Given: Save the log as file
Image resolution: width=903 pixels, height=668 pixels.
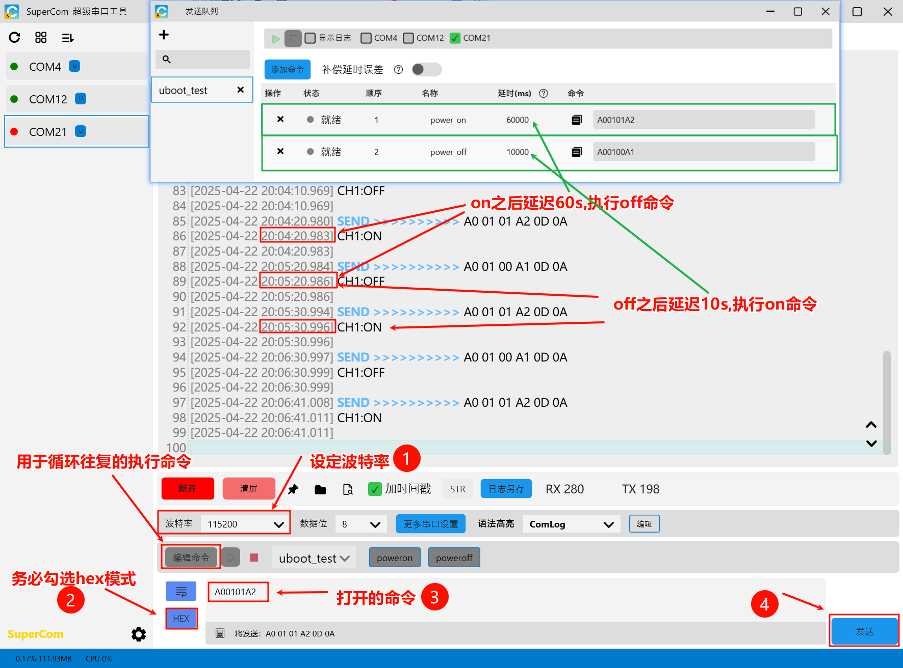Looking at the screenshot, I should click(506, 489).
